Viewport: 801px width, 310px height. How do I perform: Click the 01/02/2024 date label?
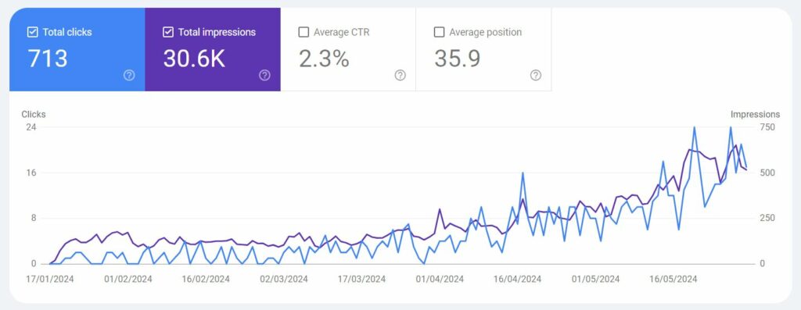(x=128, y=280)
